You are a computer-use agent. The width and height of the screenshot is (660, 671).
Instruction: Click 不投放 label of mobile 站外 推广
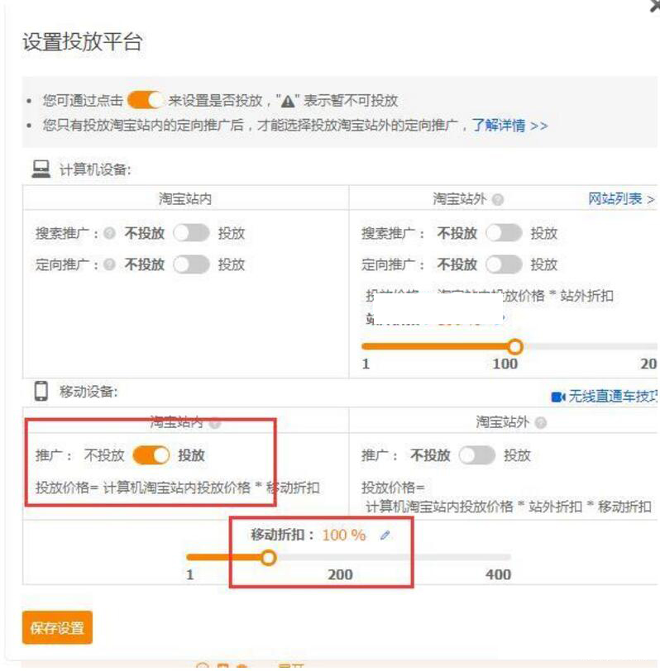pyautogui.click(x=430, y=455)
